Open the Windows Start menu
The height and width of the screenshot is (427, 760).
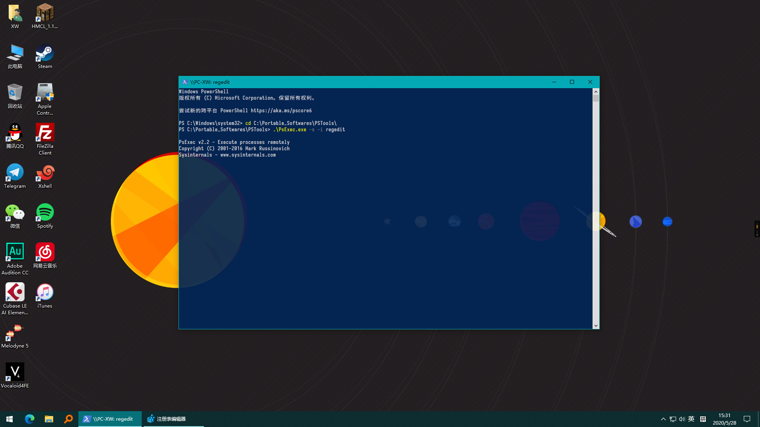click(x=9, y=419)
